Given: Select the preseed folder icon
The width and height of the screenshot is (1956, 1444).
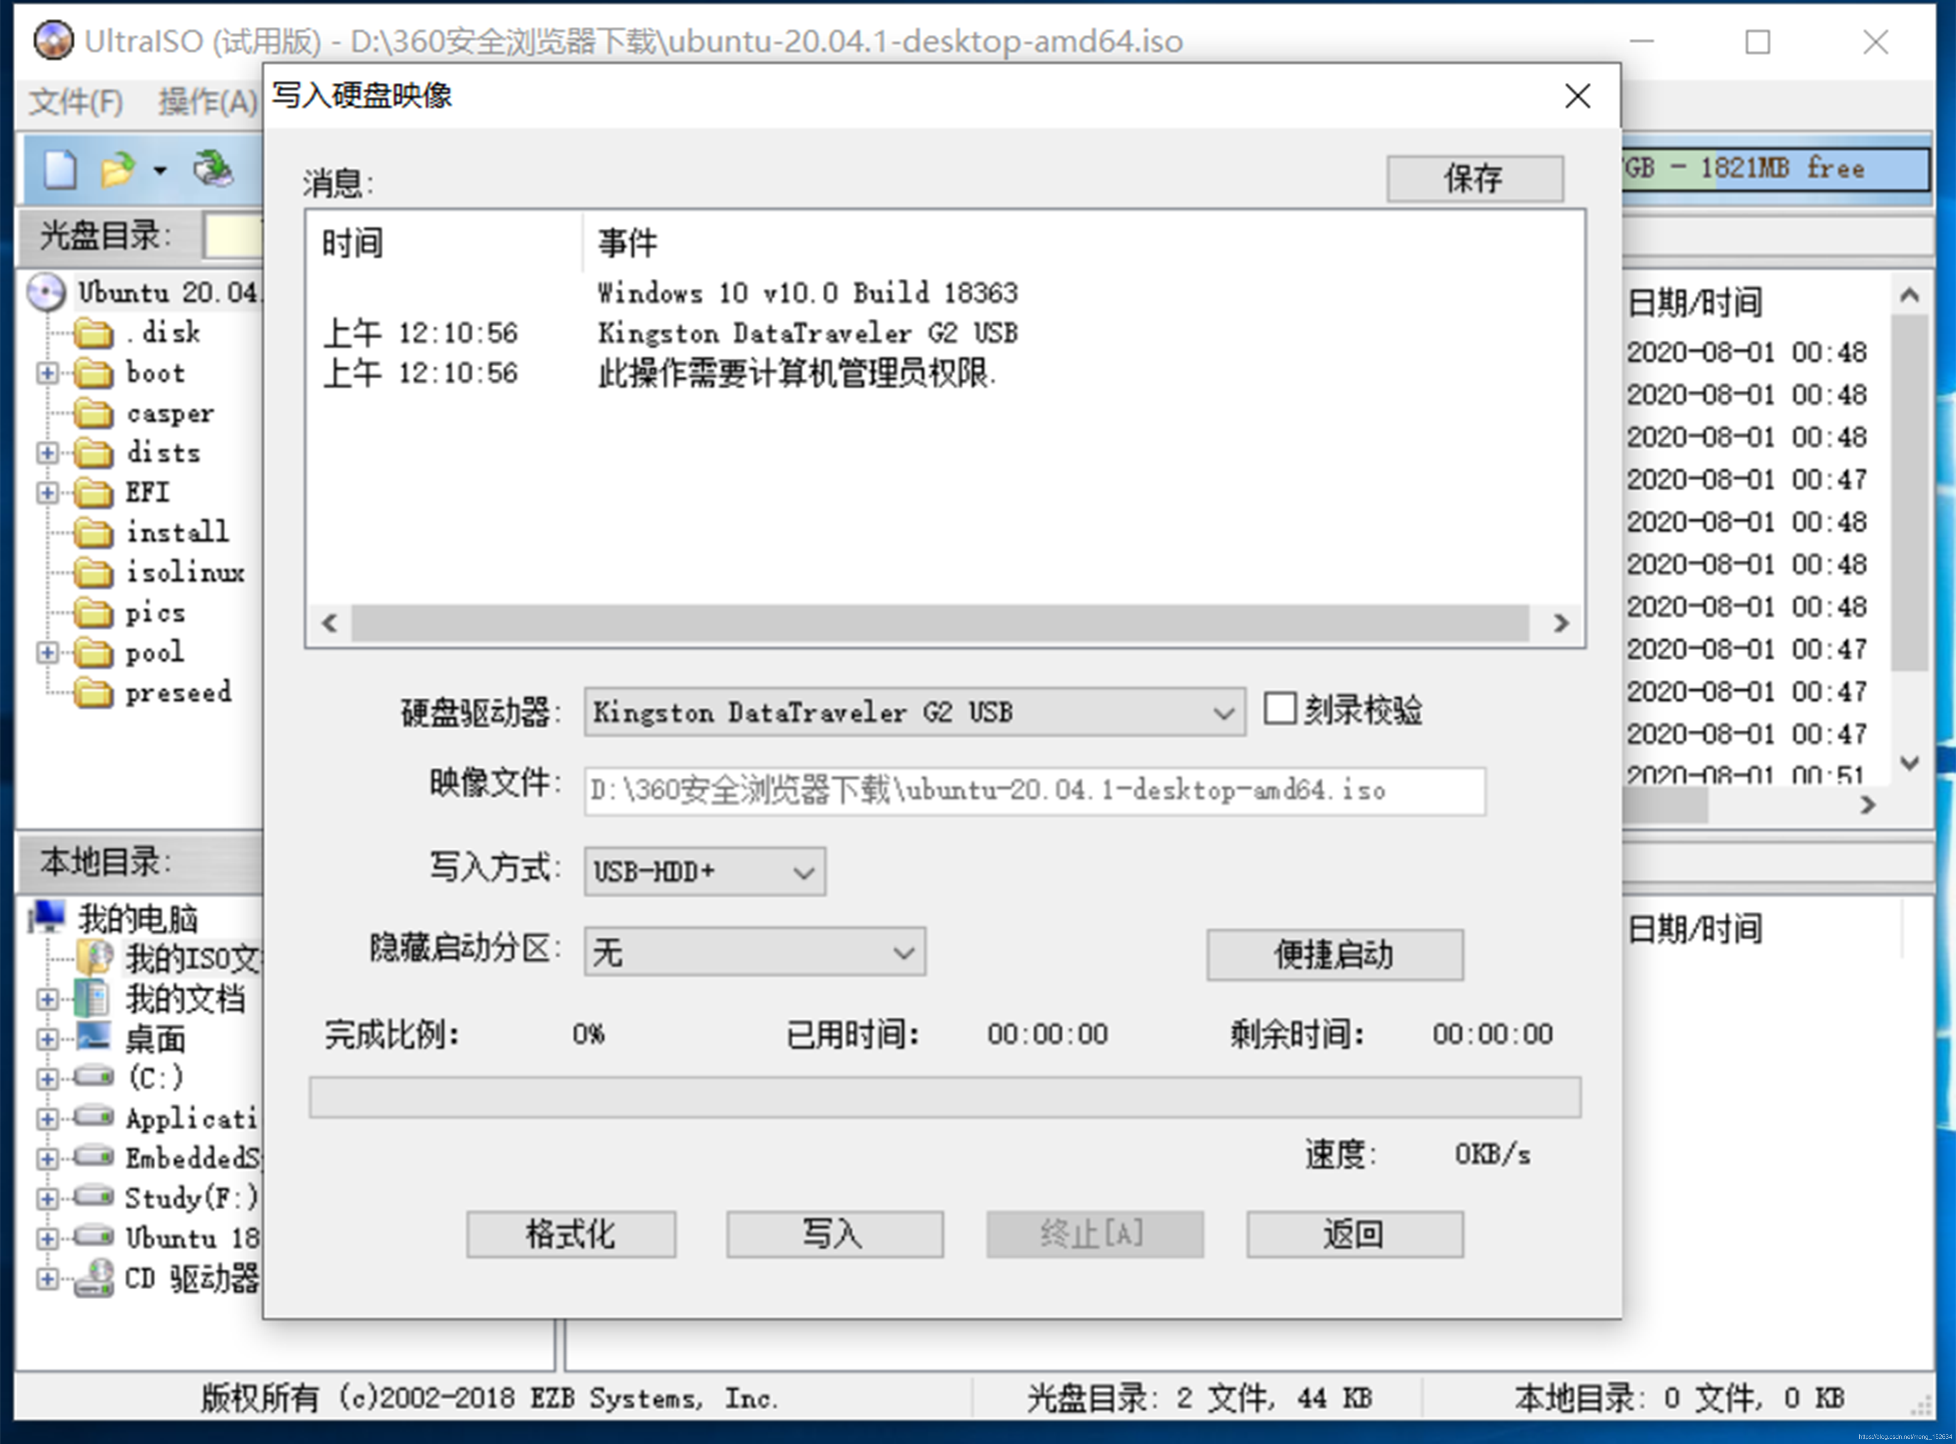Looking at the screenshot, I should coord(94,692).
